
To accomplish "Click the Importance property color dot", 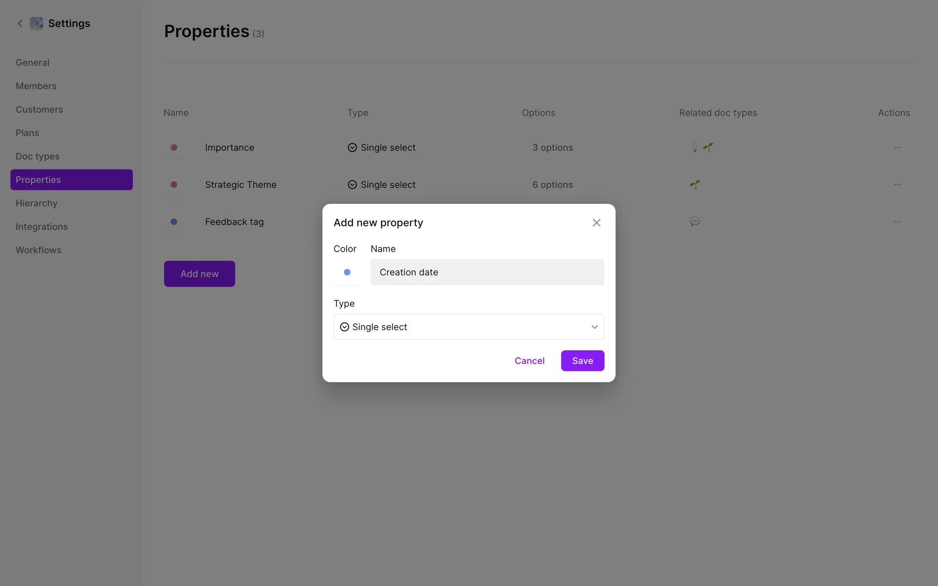I will point(174,147).
